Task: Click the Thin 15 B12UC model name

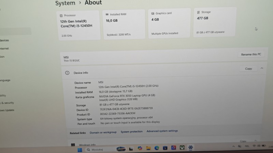Action: pos(72,61)
